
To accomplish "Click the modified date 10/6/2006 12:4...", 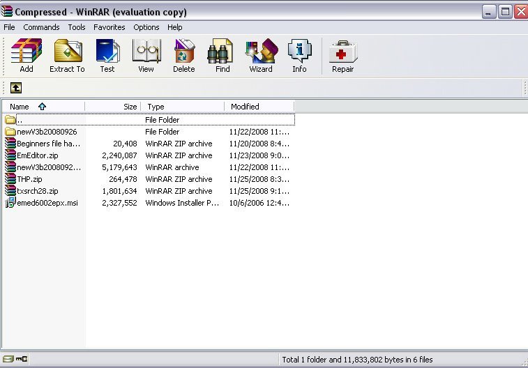I will [259, 203].
